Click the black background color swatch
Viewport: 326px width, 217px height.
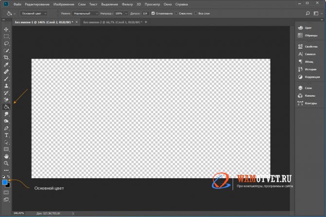(8, 185)
